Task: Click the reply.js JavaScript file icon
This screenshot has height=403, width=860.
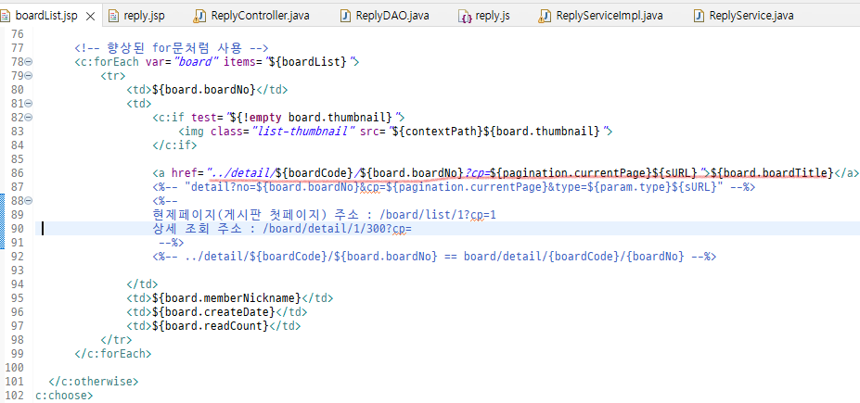Action: [466, 16]
